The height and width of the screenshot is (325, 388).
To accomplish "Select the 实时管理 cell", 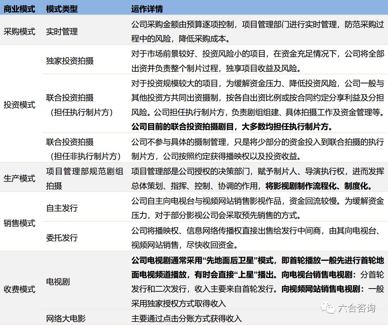I will point(62,32).
